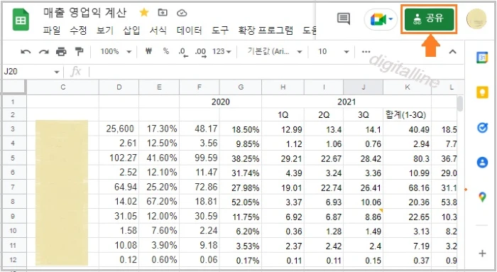
Task: Select row 5 header
Action: (13, 158)
